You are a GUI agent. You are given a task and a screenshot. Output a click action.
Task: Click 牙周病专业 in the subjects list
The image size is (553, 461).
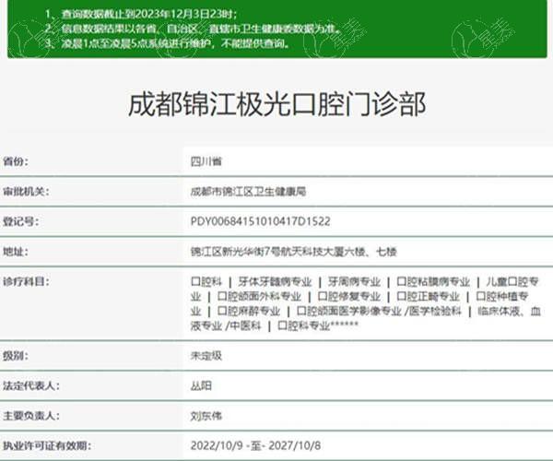(x=354, y=282)
